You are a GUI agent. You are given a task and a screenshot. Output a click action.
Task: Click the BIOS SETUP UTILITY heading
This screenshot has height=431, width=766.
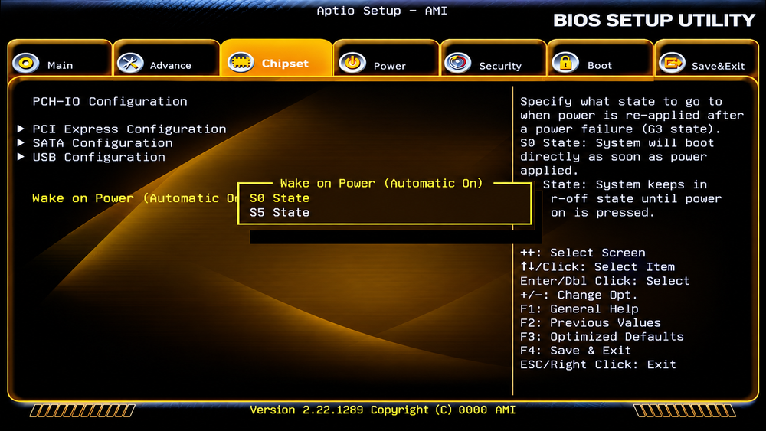[x=654, y=21]
